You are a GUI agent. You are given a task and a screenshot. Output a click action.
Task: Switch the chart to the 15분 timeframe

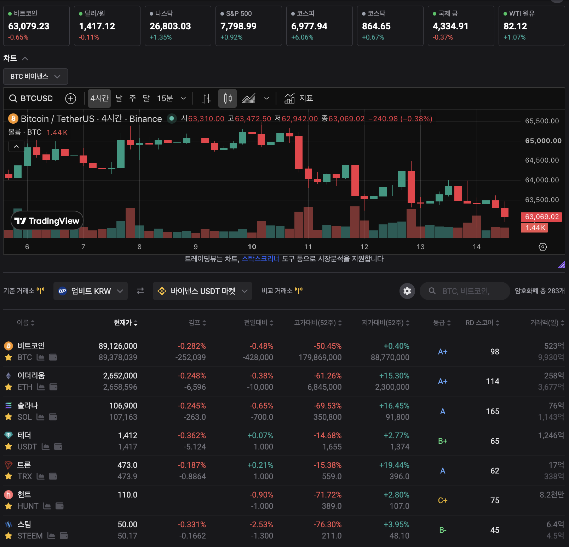[x=165, y=99]
